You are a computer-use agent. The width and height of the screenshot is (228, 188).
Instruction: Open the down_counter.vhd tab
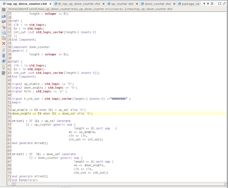click(x=158, y=4)
